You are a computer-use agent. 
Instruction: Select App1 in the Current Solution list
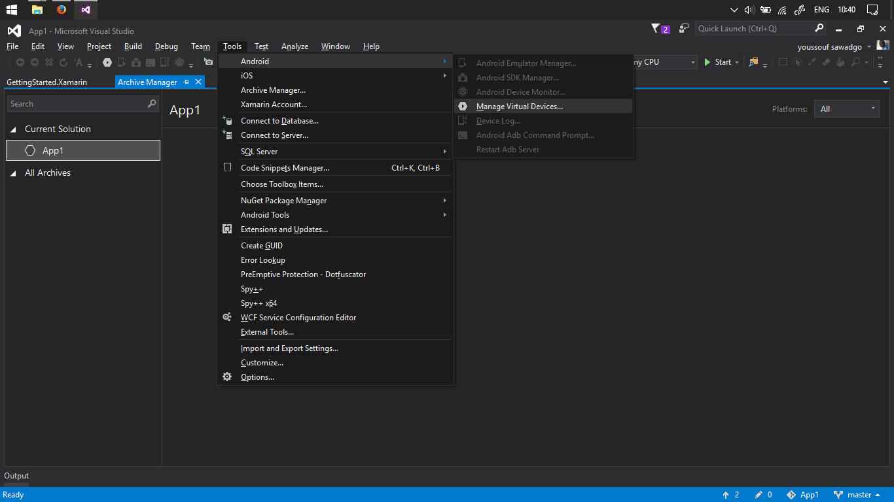pos(83,150)
